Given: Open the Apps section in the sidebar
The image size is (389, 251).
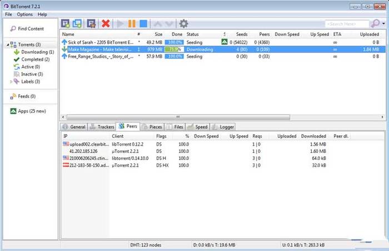Looking at the screenshot, I should (x=26, y=111).
